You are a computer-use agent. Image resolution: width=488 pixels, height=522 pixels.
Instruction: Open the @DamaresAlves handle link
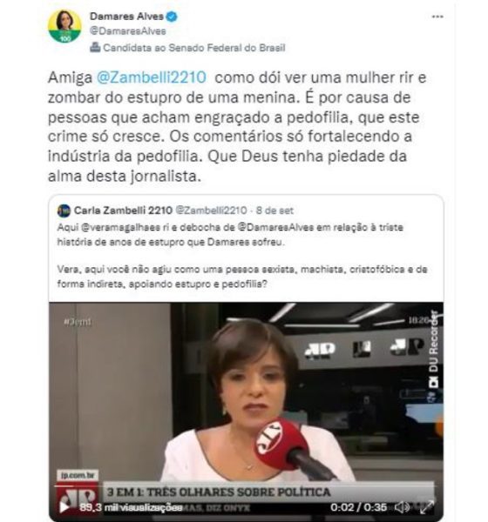128,31
